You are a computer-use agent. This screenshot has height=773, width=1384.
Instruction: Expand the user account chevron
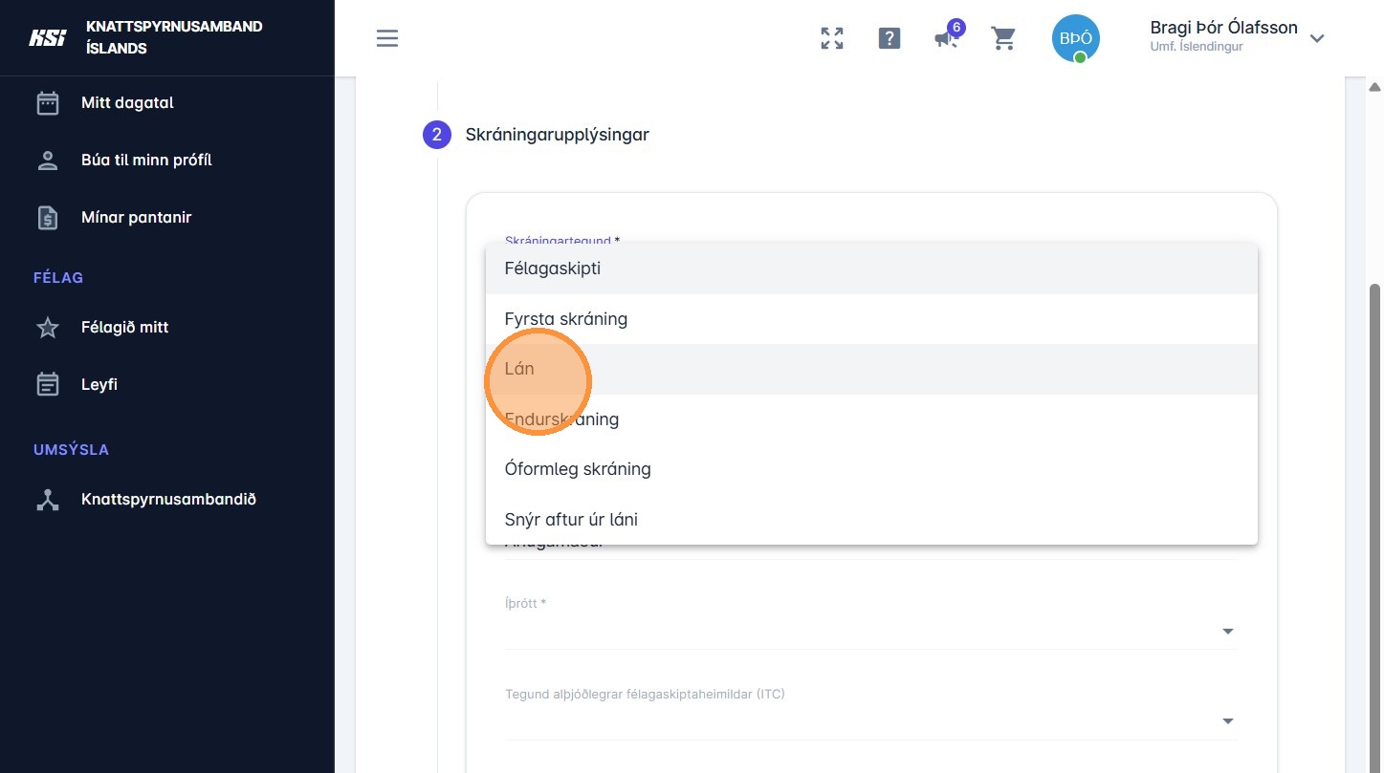[x=1317, y=38]
